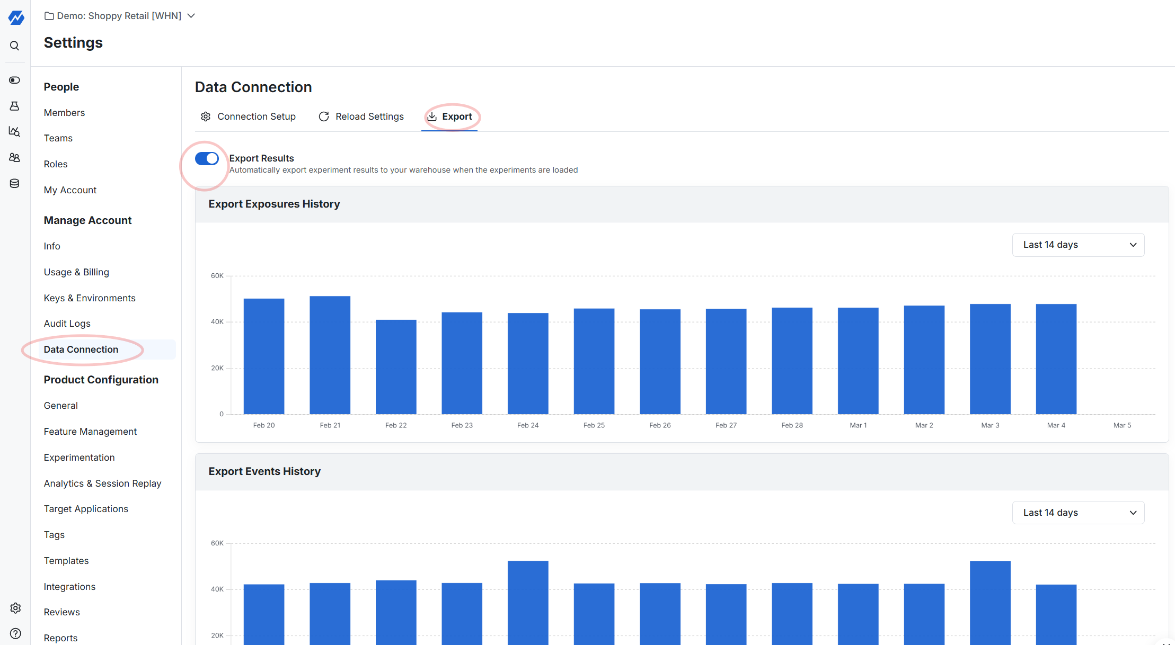Open feature gates toggle icon in sidebar
This screenshot has height=645, width=1175.
15,80
